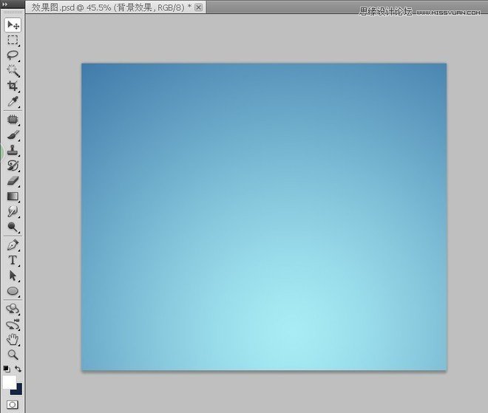
Task: Select the Healing Brush patch tool
Action: pyautogui.click(x=13, y=120)
